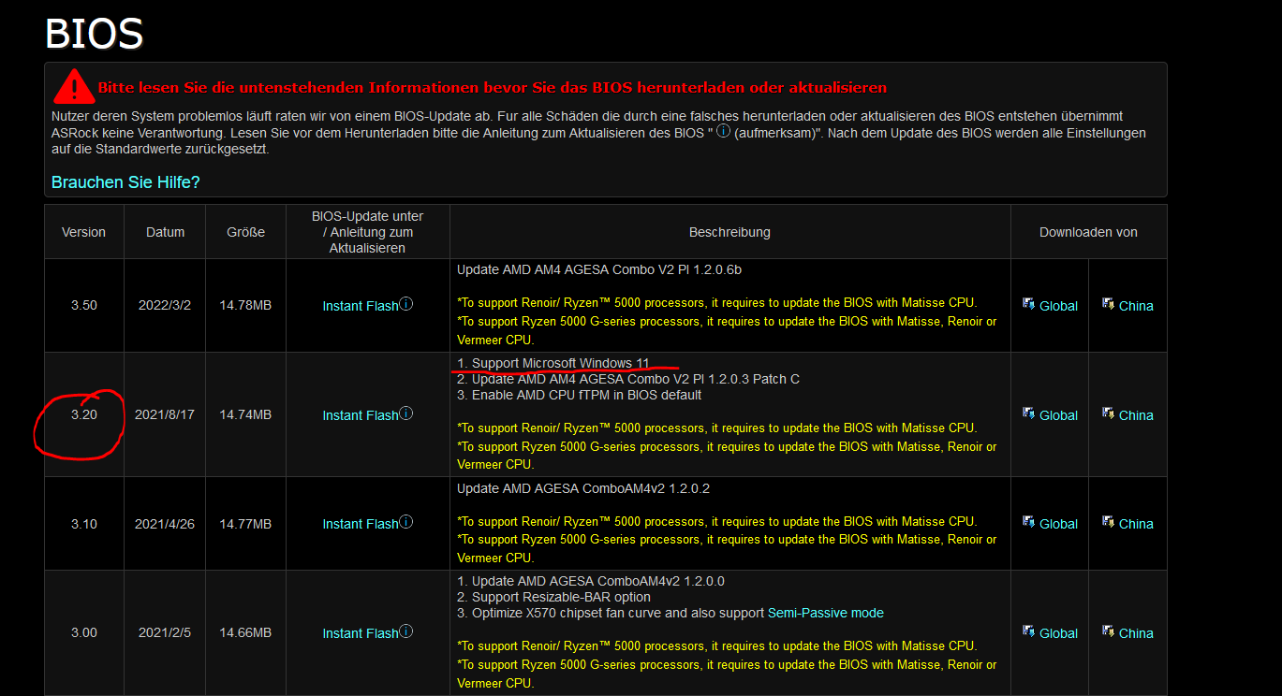The height and width of the screenshot is (696, 1282).
Task: Open the 'Brauchen Sie Hilfe?' help link
Action: tap(125, 182)
